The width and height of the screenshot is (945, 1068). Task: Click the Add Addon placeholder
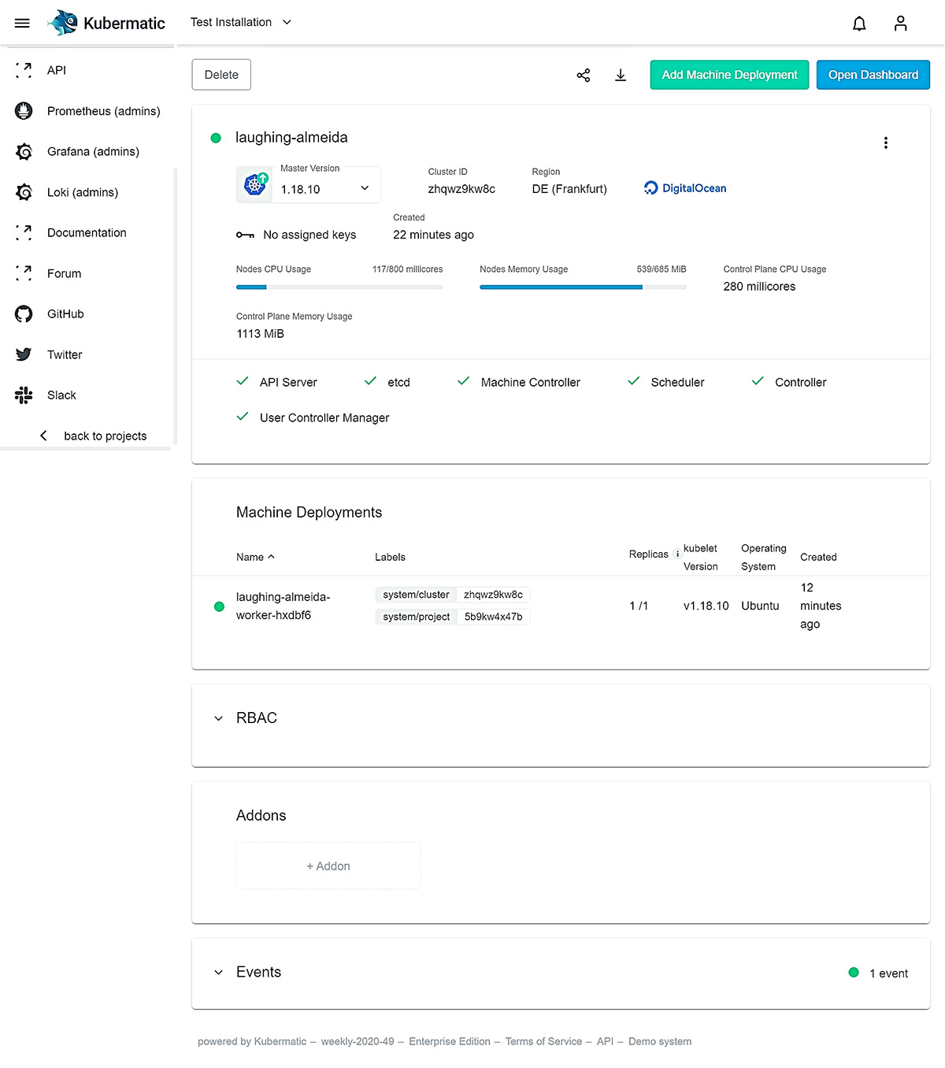coord(328,866)
